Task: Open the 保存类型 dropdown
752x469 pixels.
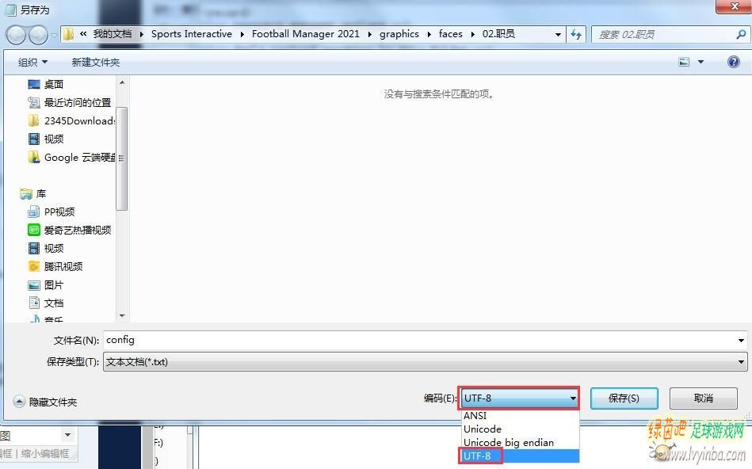Action: 425,361
